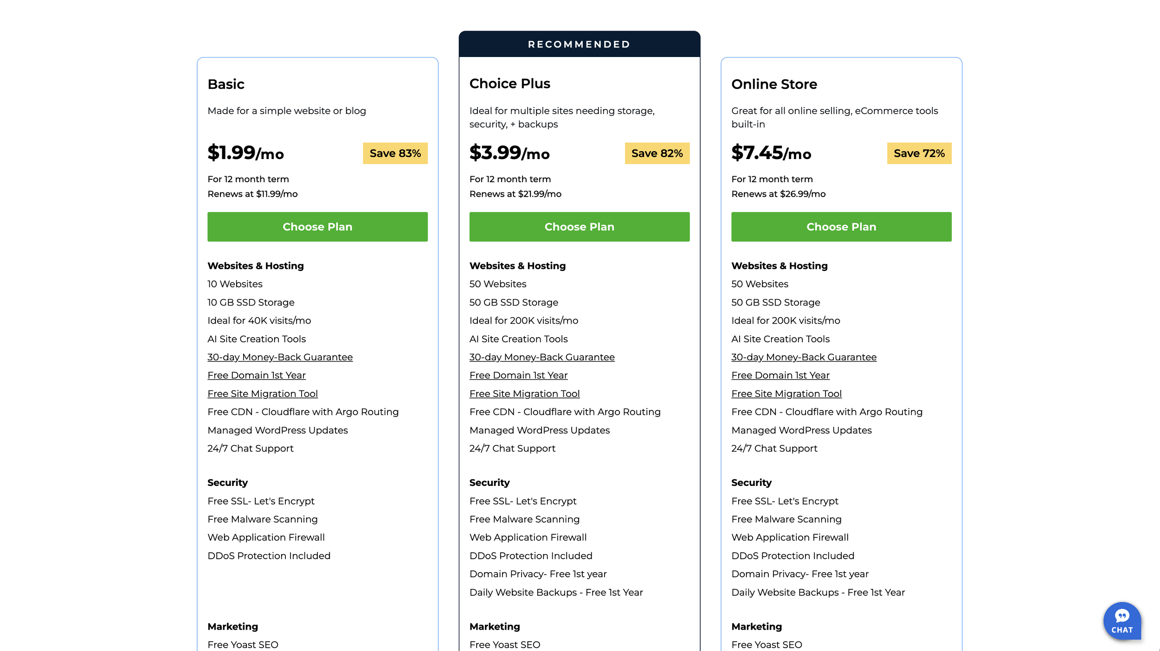Click the Online Store plan heading

(774, 84)
